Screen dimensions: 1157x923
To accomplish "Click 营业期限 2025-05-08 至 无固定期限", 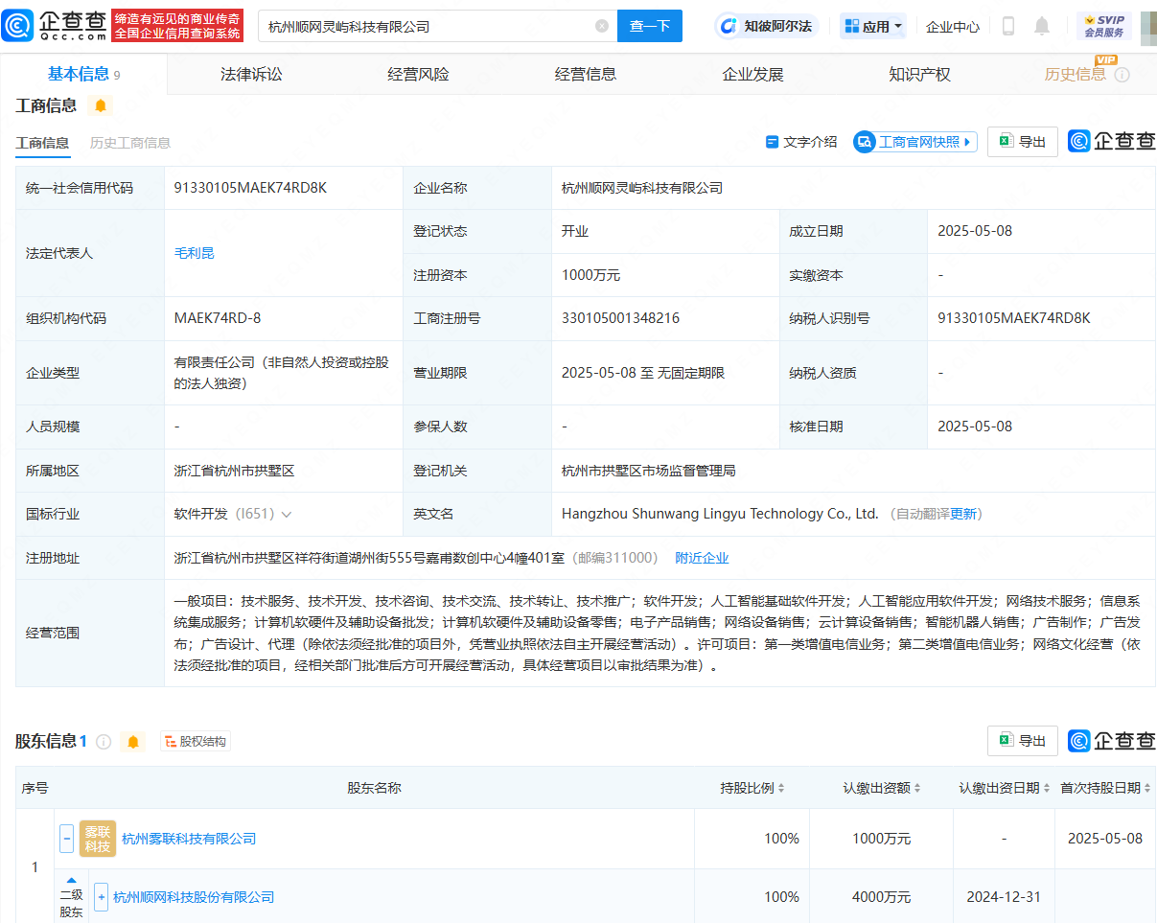I will coord(643,373).
